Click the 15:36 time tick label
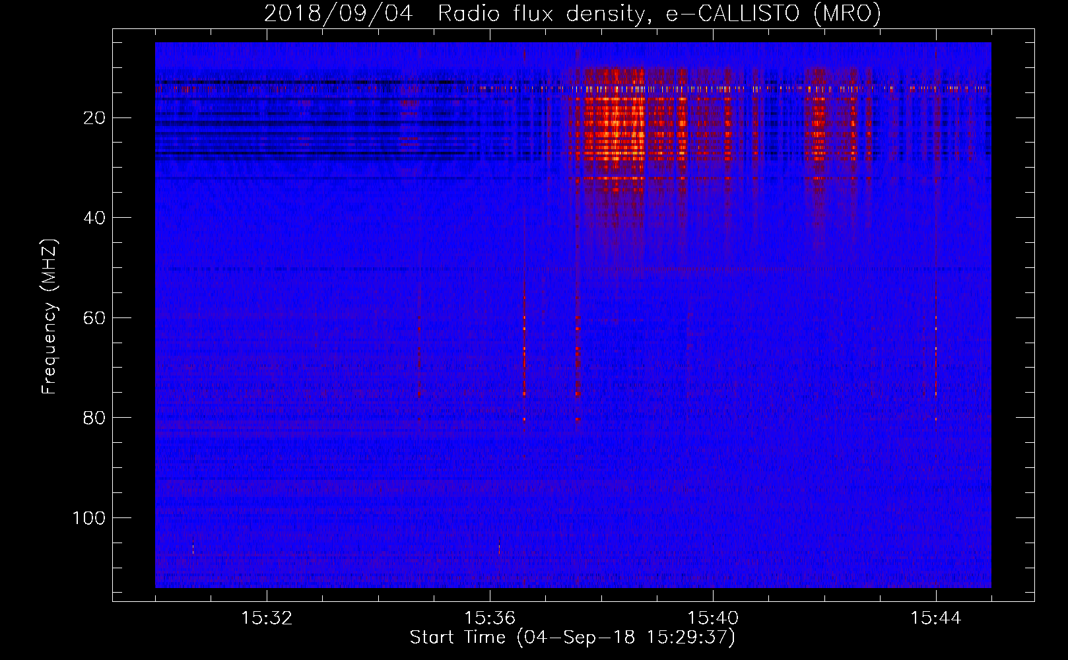Viewport: 1068px width, 660px height. 490,618
